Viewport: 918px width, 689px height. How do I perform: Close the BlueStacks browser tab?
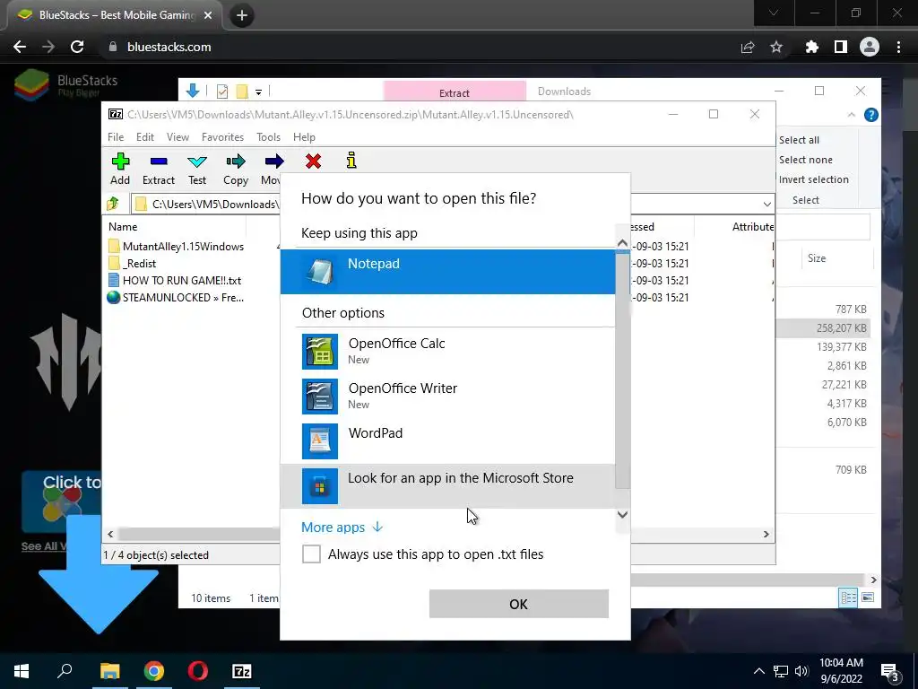(208, 15)
